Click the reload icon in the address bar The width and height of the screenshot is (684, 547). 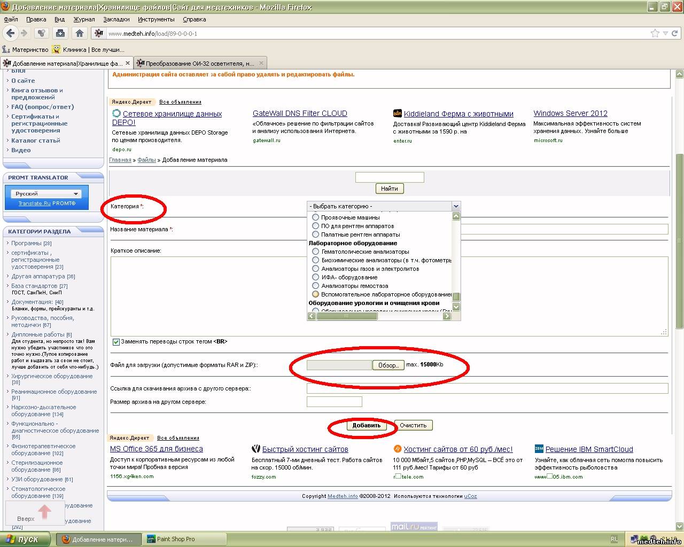click(x=675, y=33)
